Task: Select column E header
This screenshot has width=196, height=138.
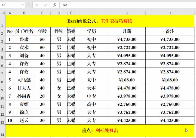Action: click(x=71, y=13)
